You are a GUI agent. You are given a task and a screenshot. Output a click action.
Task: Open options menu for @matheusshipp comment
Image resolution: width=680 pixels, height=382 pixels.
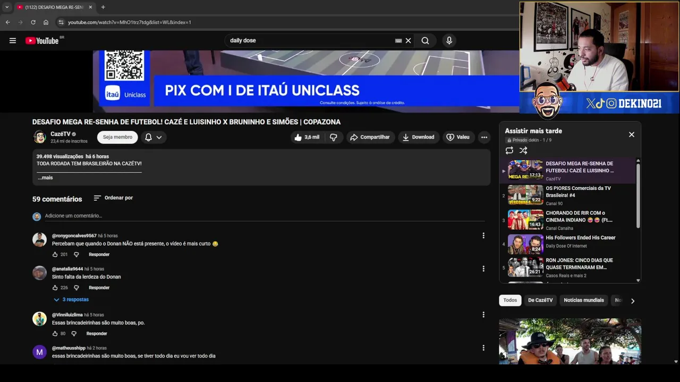click(483, 348)
